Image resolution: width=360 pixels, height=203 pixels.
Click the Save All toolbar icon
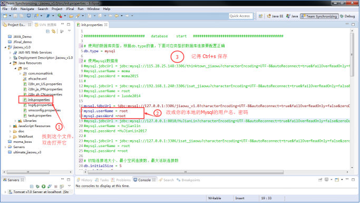pos(21,16)
